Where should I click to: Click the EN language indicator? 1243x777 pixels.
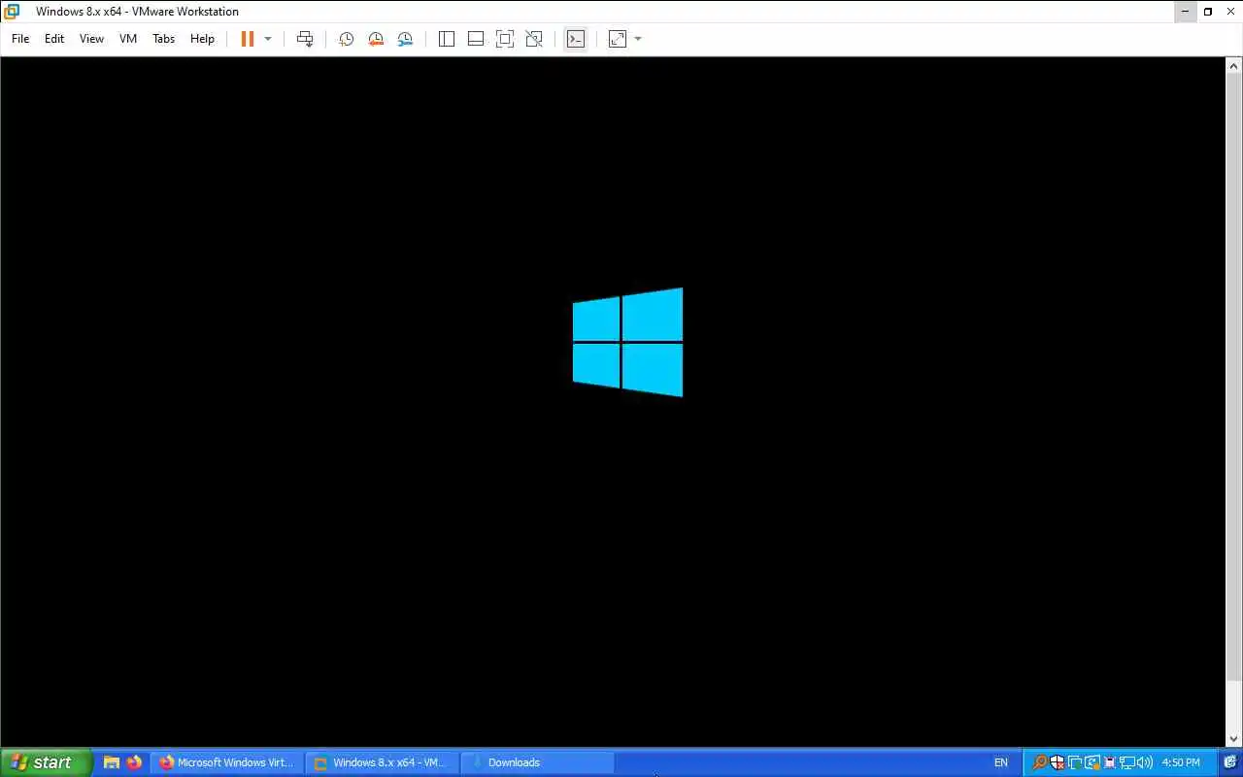click(1001, 762)
